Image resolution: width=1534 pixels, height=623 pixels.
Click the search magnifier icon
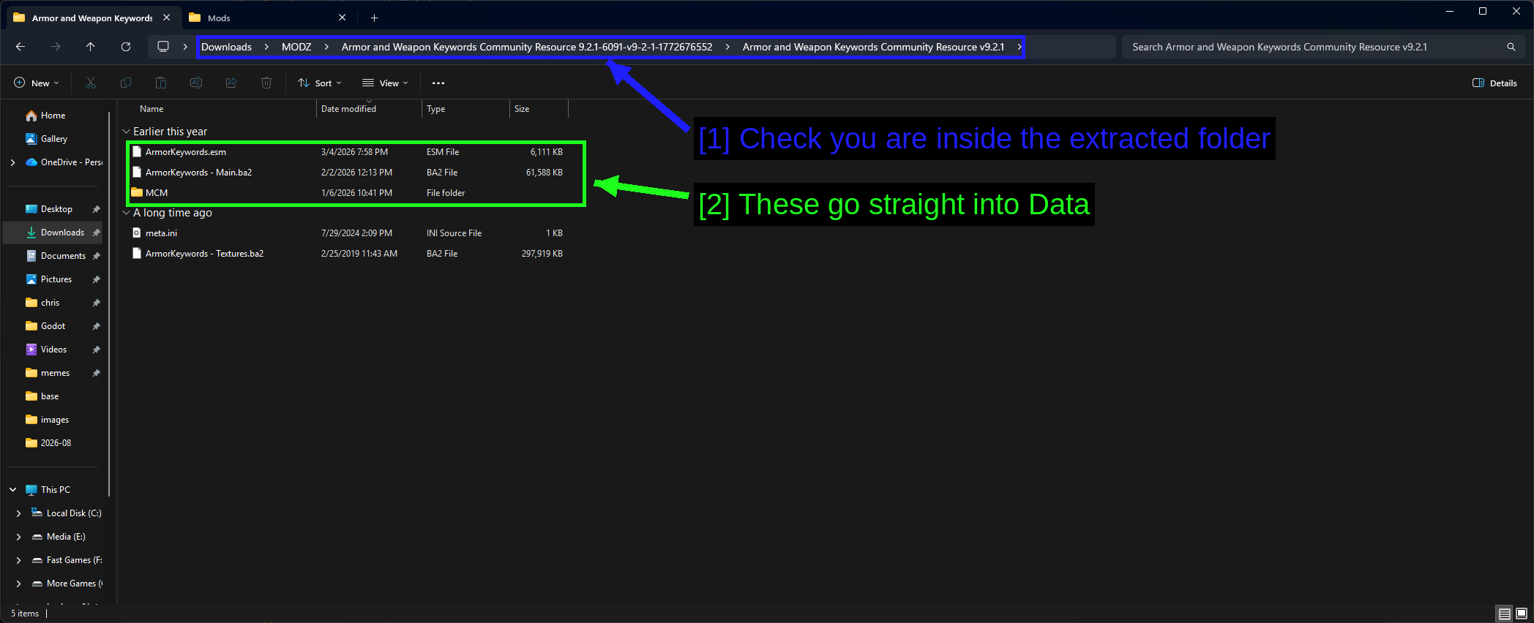point(1511,47)
